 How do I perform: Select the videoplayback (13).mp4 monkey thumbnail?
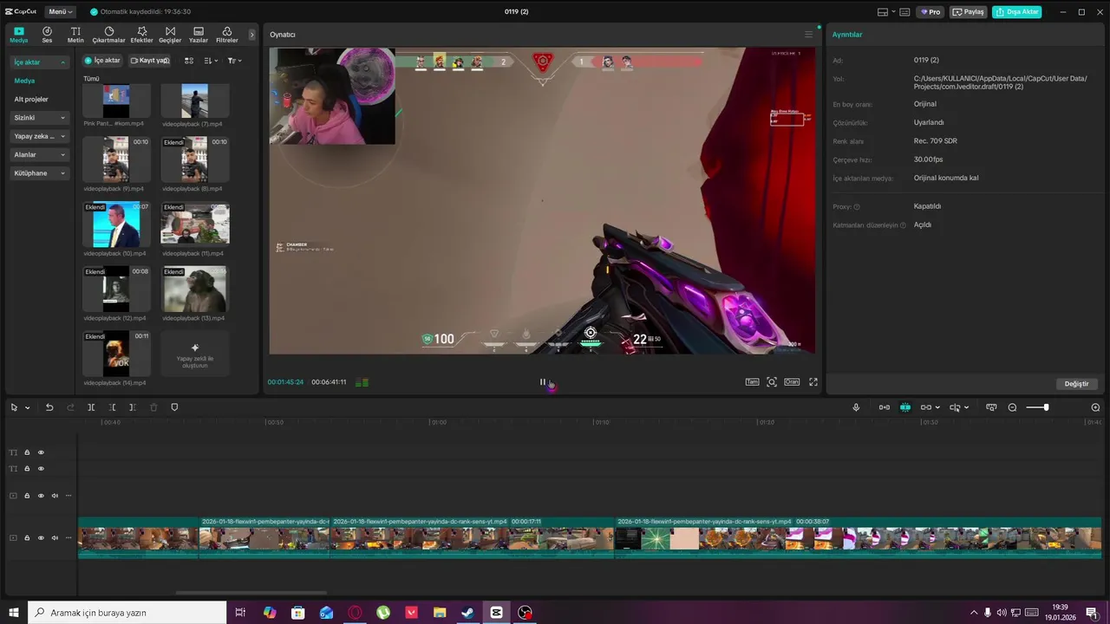pyautogui.click(x=195, y=289)
